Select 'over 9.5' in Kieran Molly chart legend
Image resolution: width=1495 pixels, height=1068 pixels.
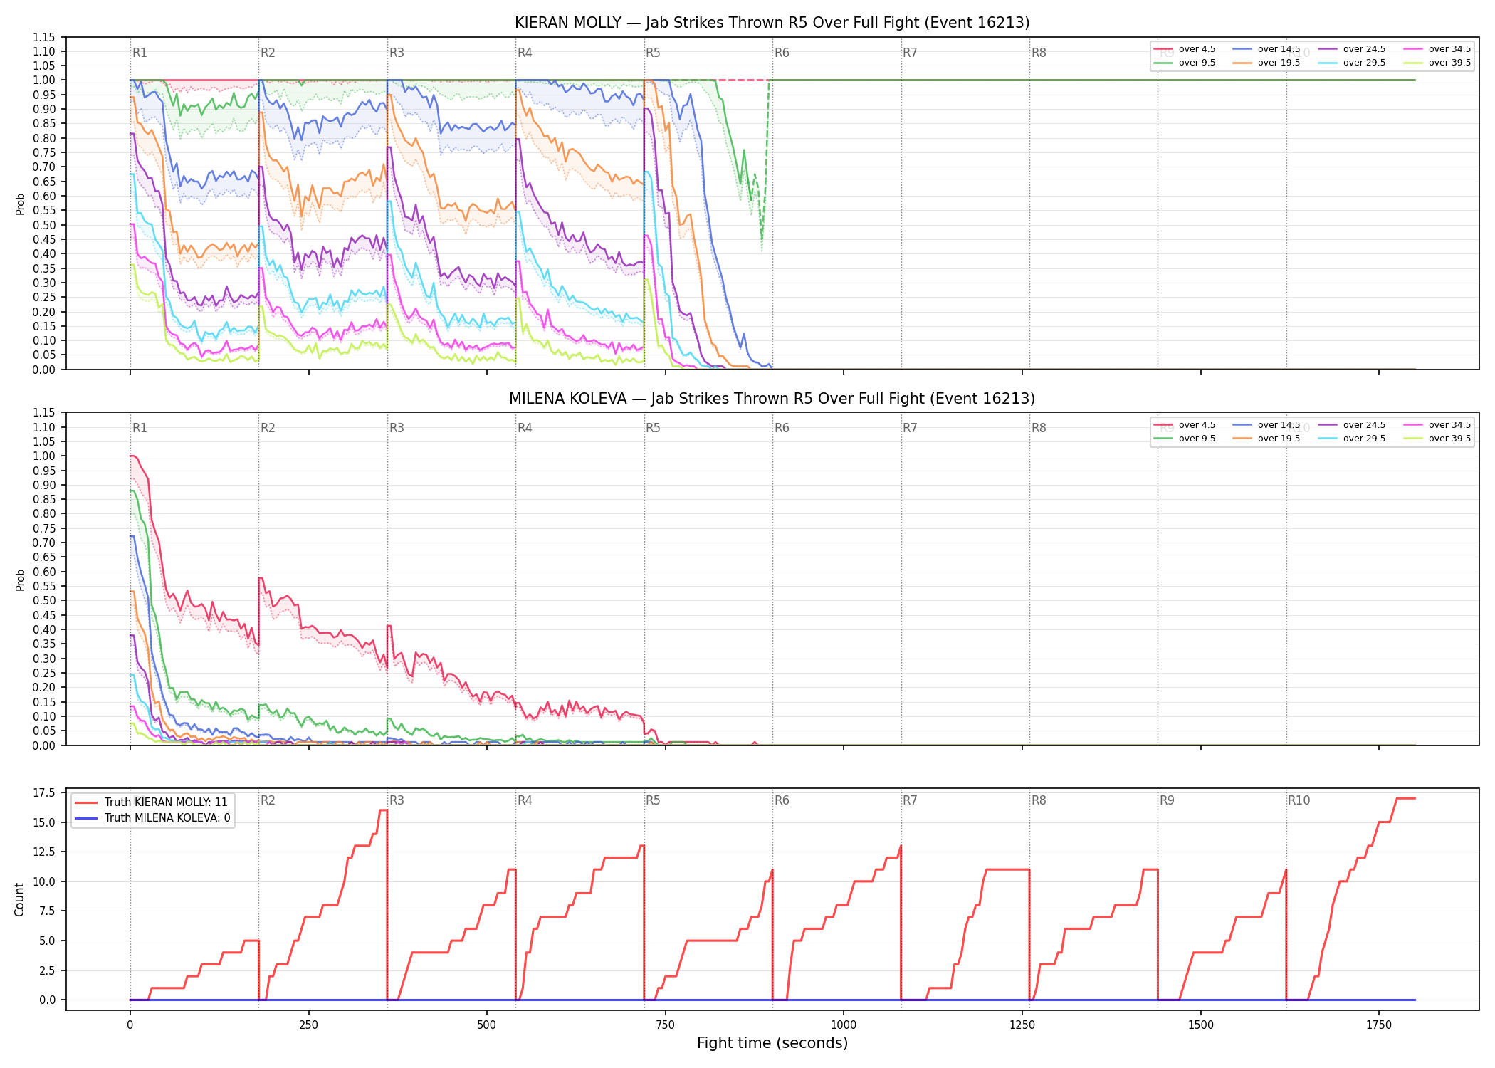(x=1185, y=63)
